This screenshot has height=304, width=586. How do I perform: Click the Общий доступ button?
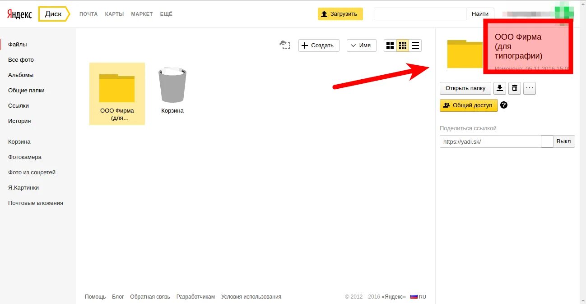(469, 105)
